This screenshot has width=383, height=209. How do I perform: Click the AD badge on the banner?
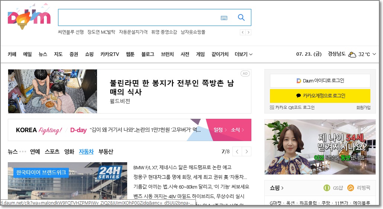point(245,74)
